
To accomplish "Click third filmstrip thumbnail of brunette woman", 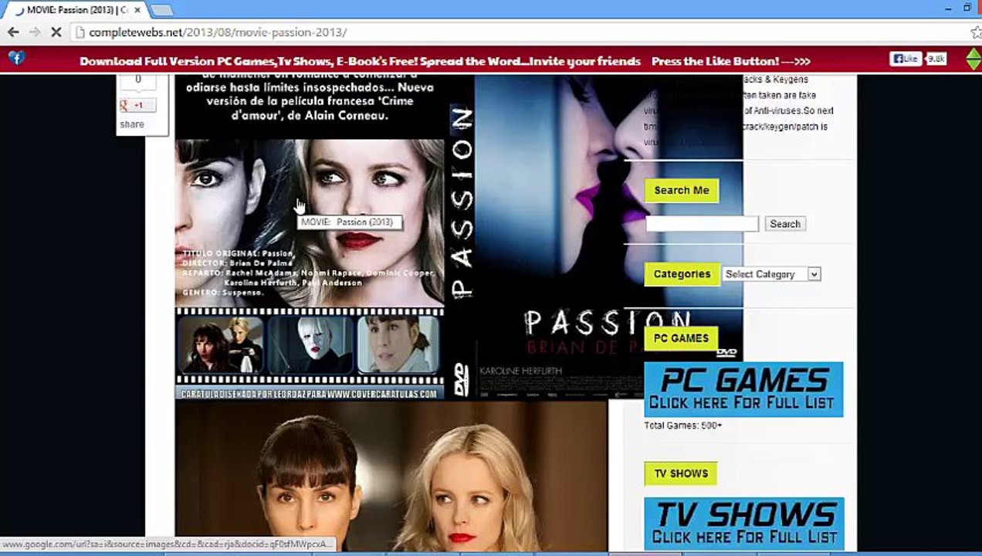I will click(x=399, y=345).
